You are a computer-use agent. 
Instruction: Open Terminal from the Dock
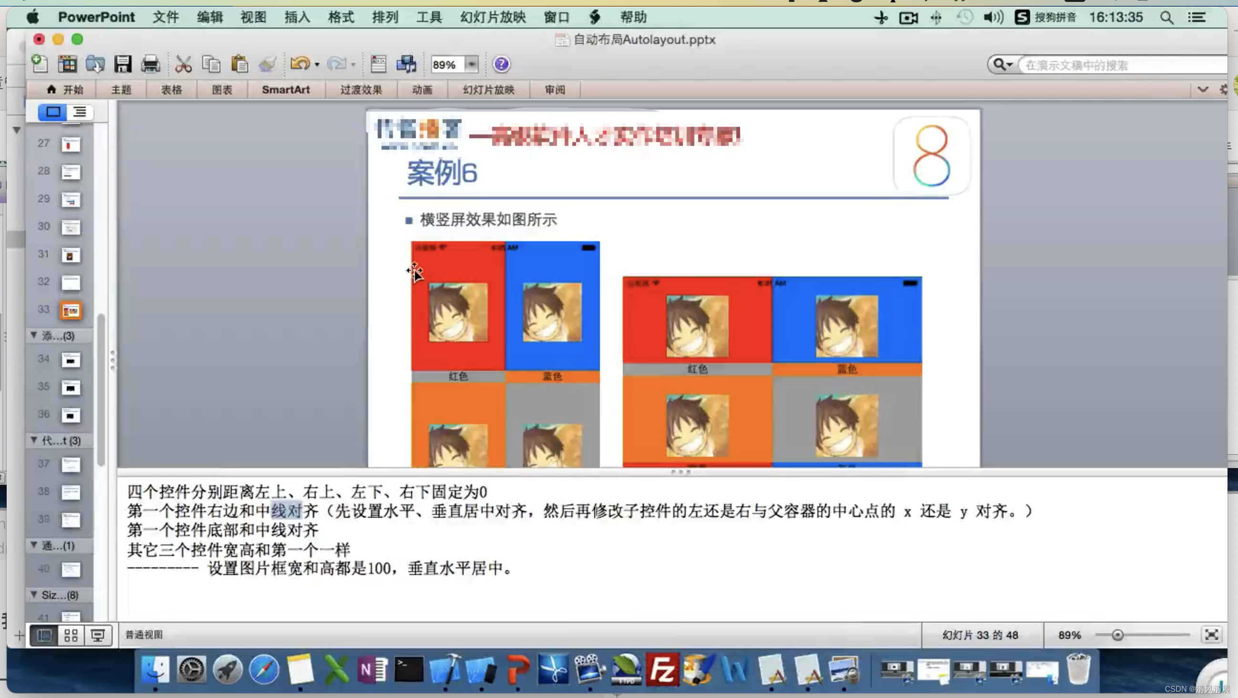point(409,669)
